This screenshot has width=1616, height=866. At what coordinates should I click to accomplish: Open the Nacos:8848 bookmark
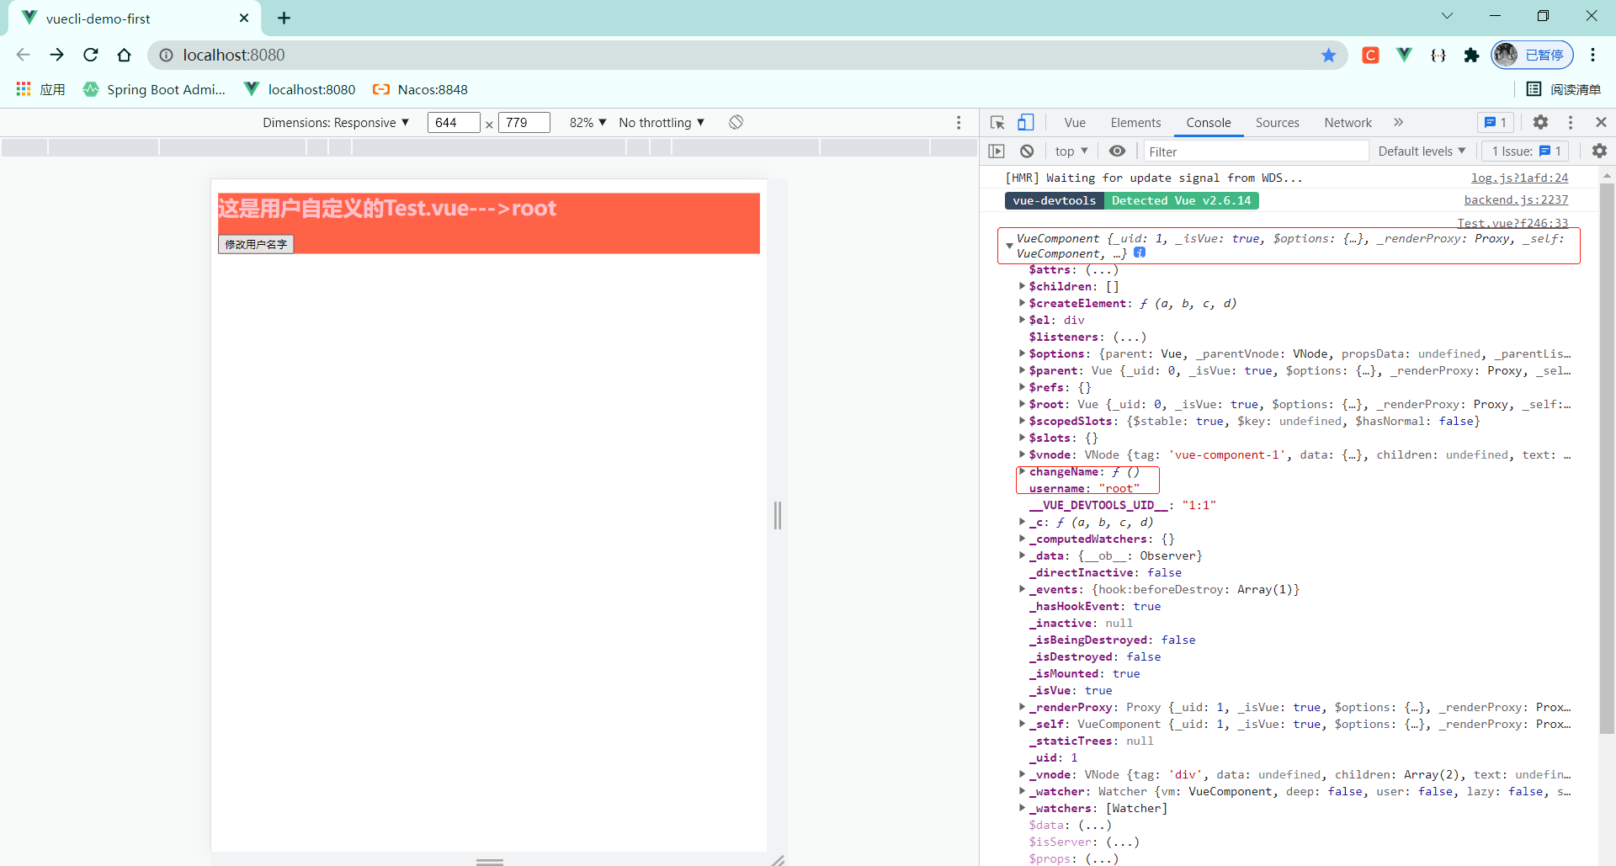(420, 89)
